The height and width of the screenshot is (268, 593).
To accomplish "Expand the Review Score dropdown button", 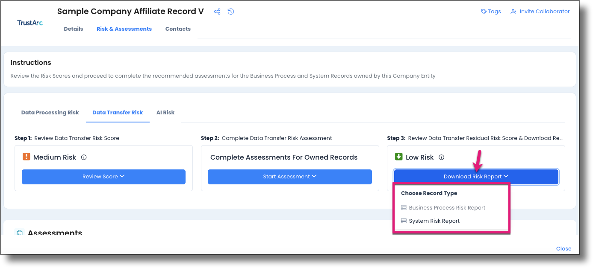I will [x=103, y=177].
